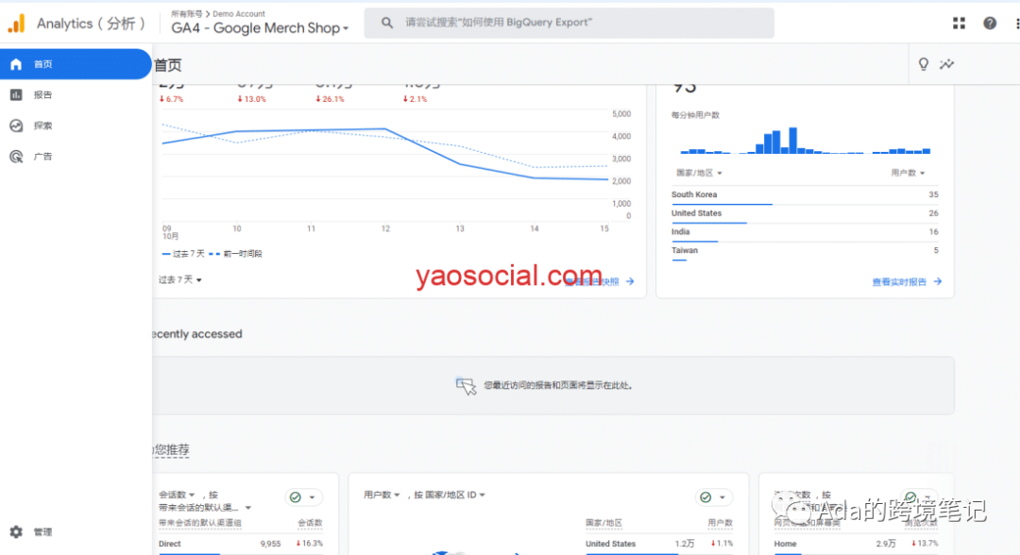Click the Demo Account breadcrumb link

239,13
